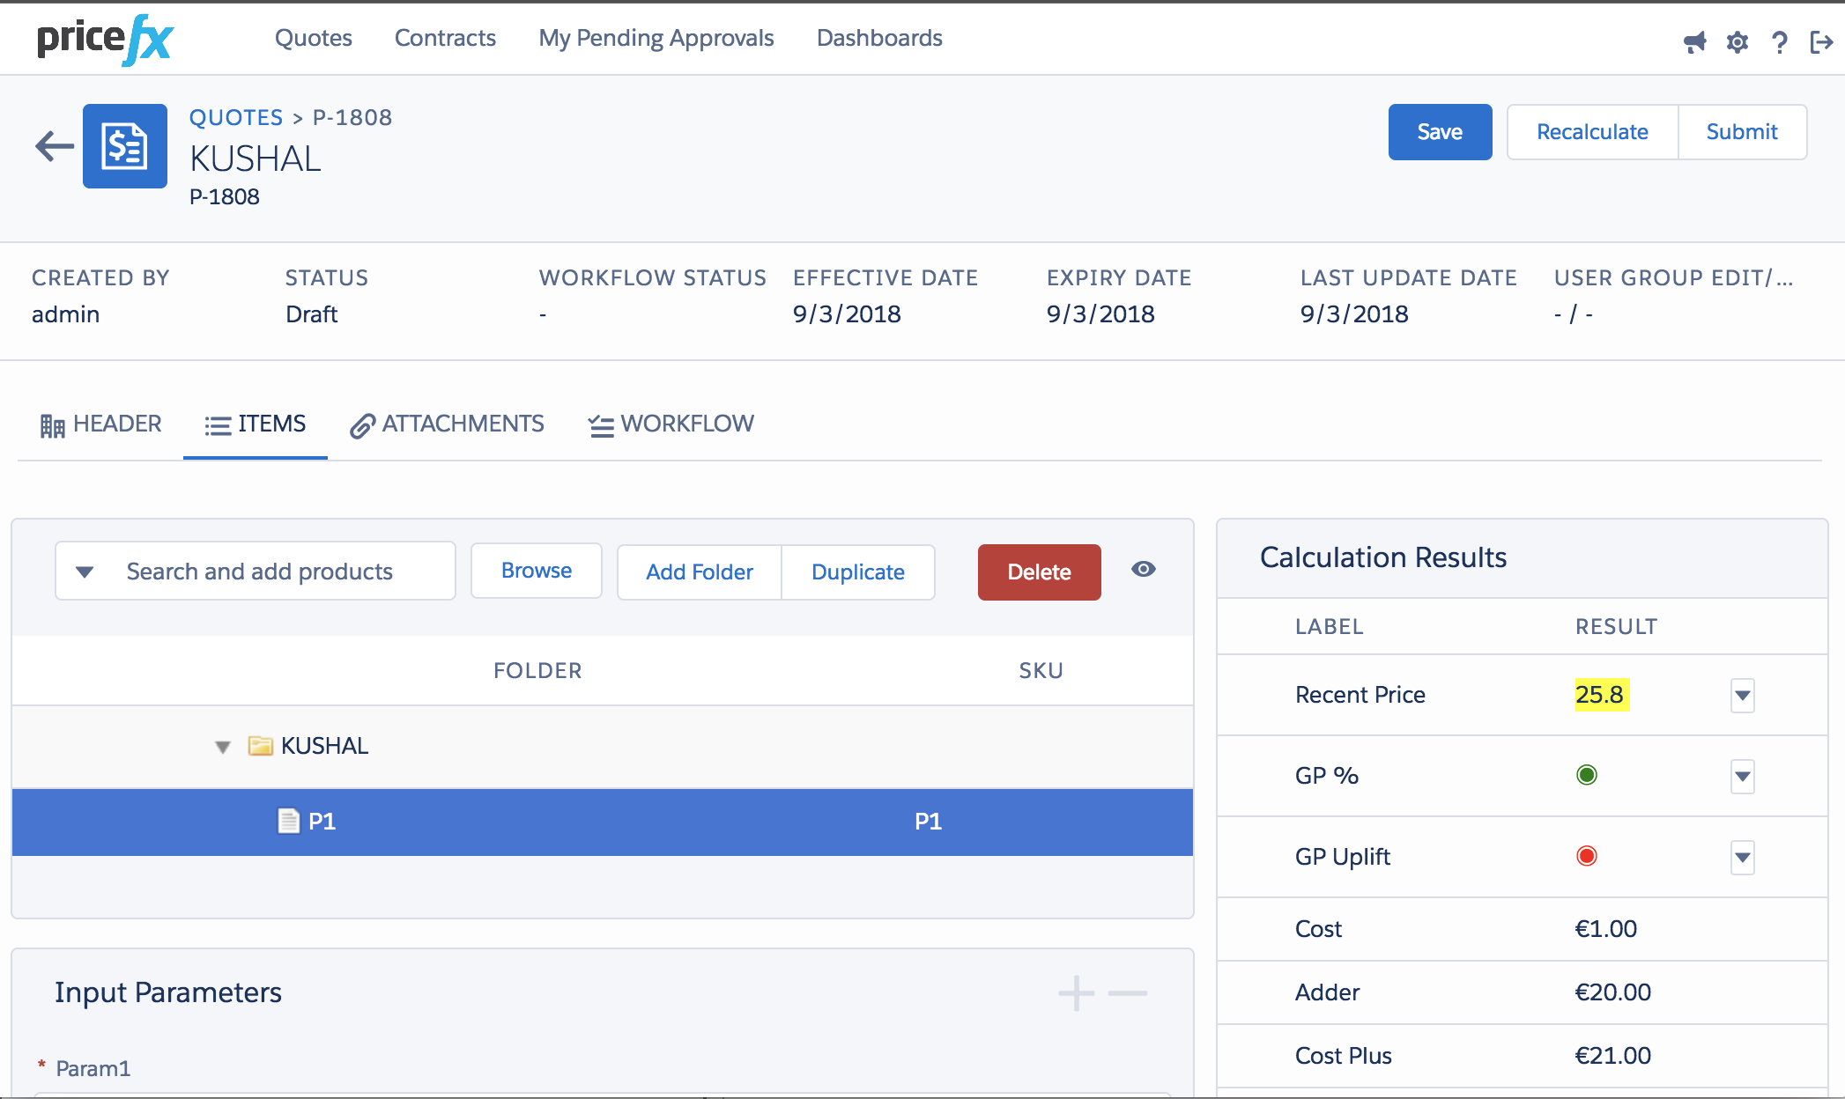1845x1099 pixels.
Task: Open the product search dropdown arrow
Action: tap(85, 572)
